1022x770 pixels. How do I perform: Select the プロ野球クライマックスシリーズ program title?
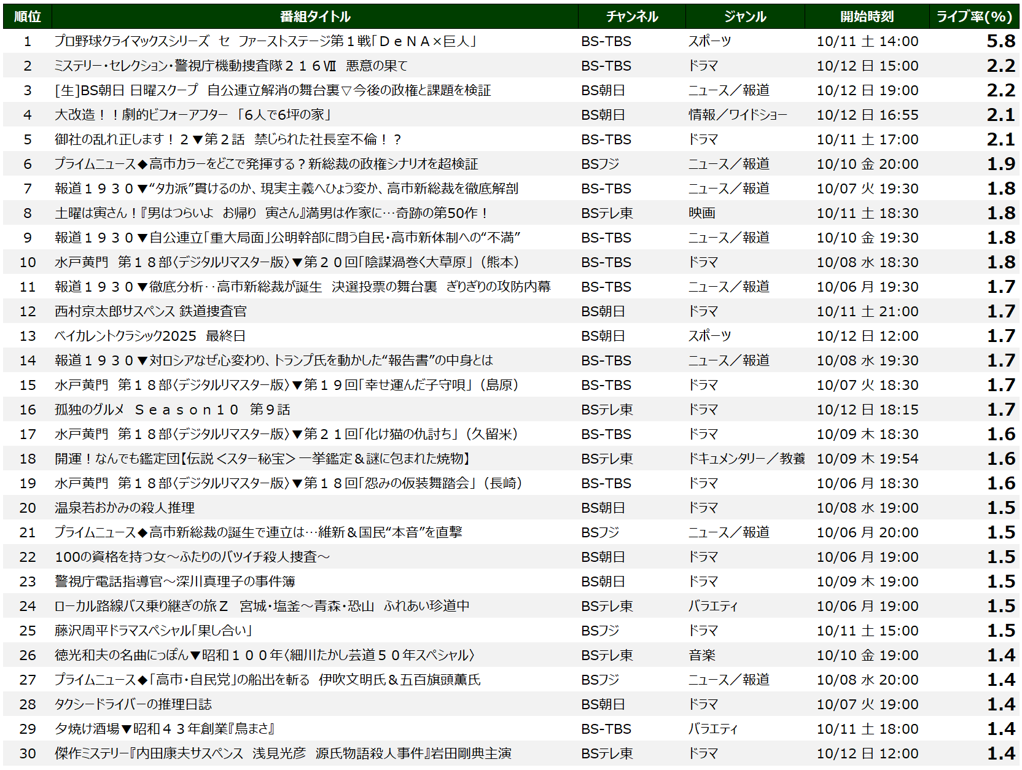[x=265, y=41]
